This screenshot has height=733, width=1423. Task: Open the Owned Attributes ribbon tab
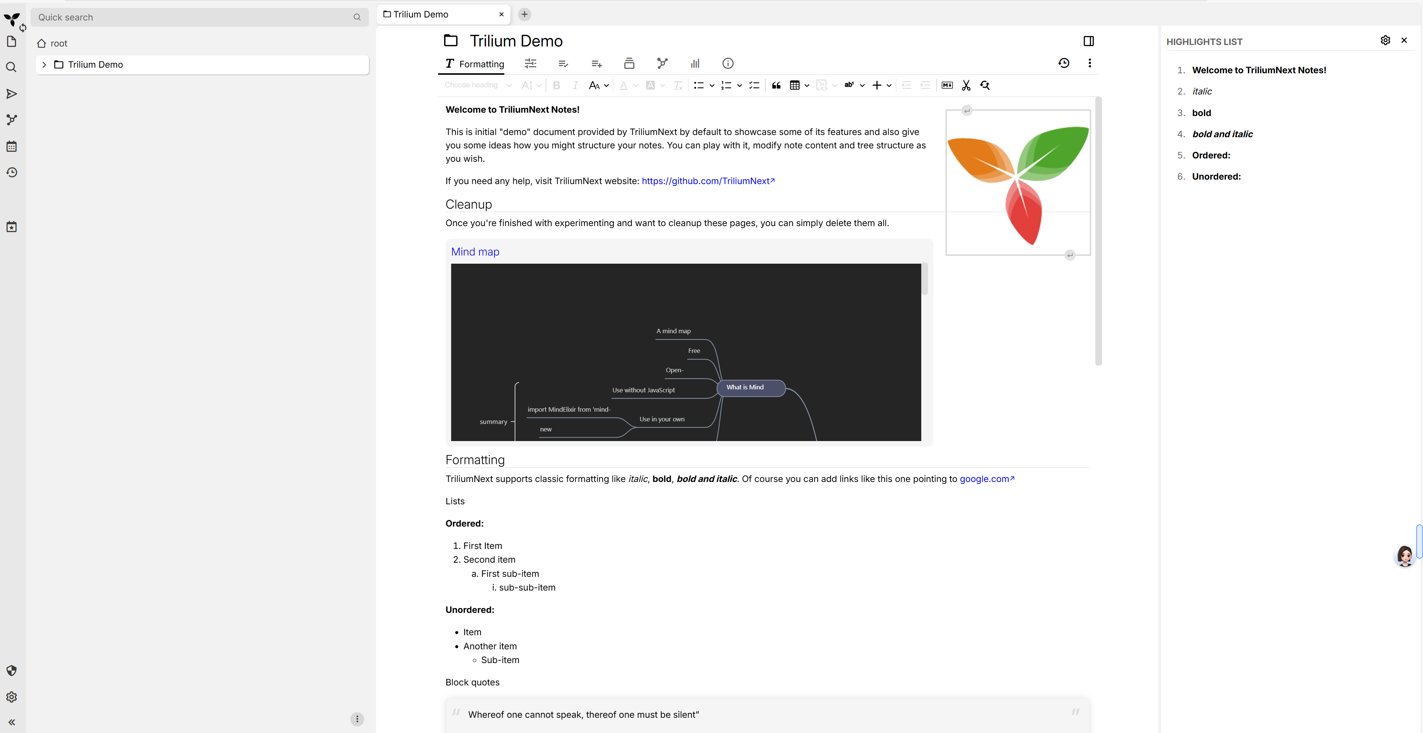point(563,64)
